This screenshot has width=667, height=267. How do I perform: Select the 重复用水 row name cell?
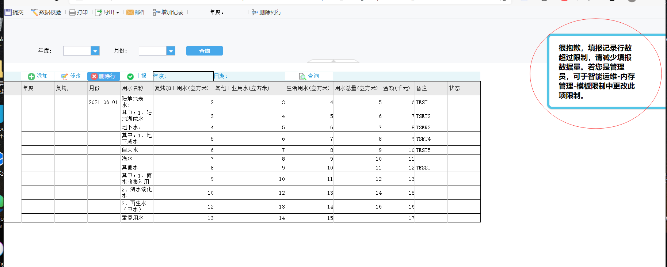[137, 218]
